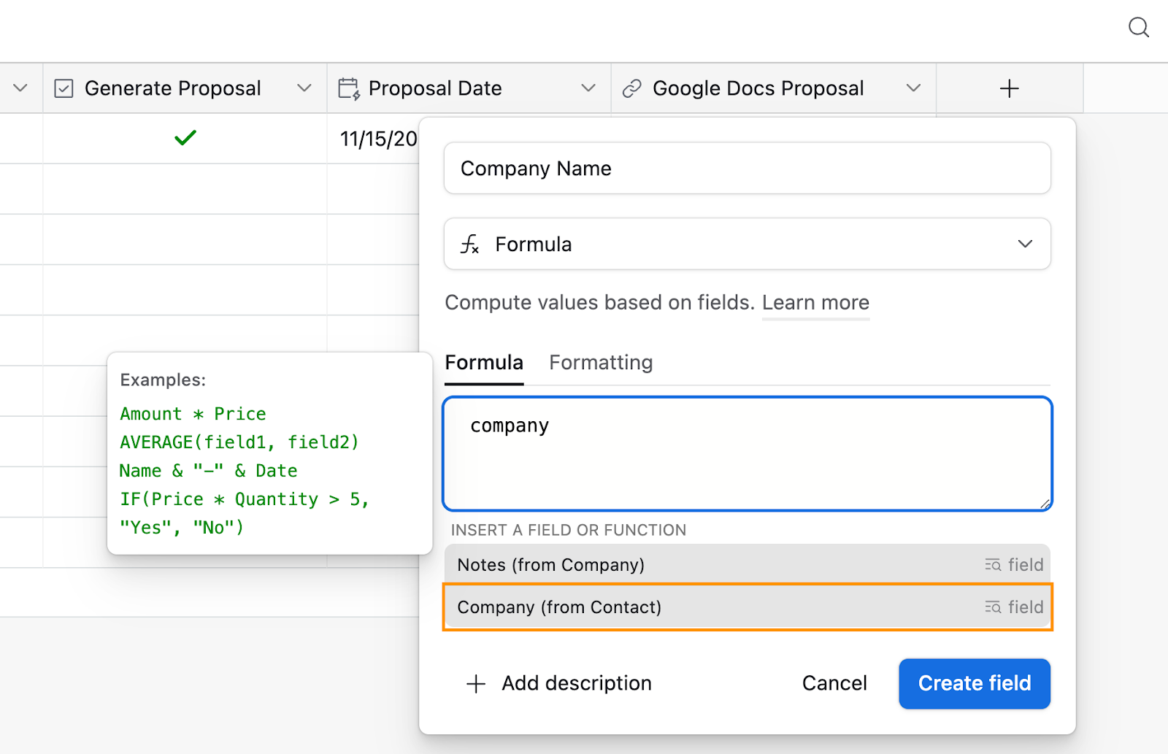Viewport: 1168px width, 754px height.
Task: Click the lookup icon on Company (from Contact) row
Action: point(993,607)
